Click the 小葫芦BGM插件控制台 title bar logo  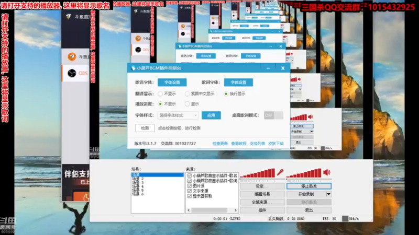(x=133, y=68)
